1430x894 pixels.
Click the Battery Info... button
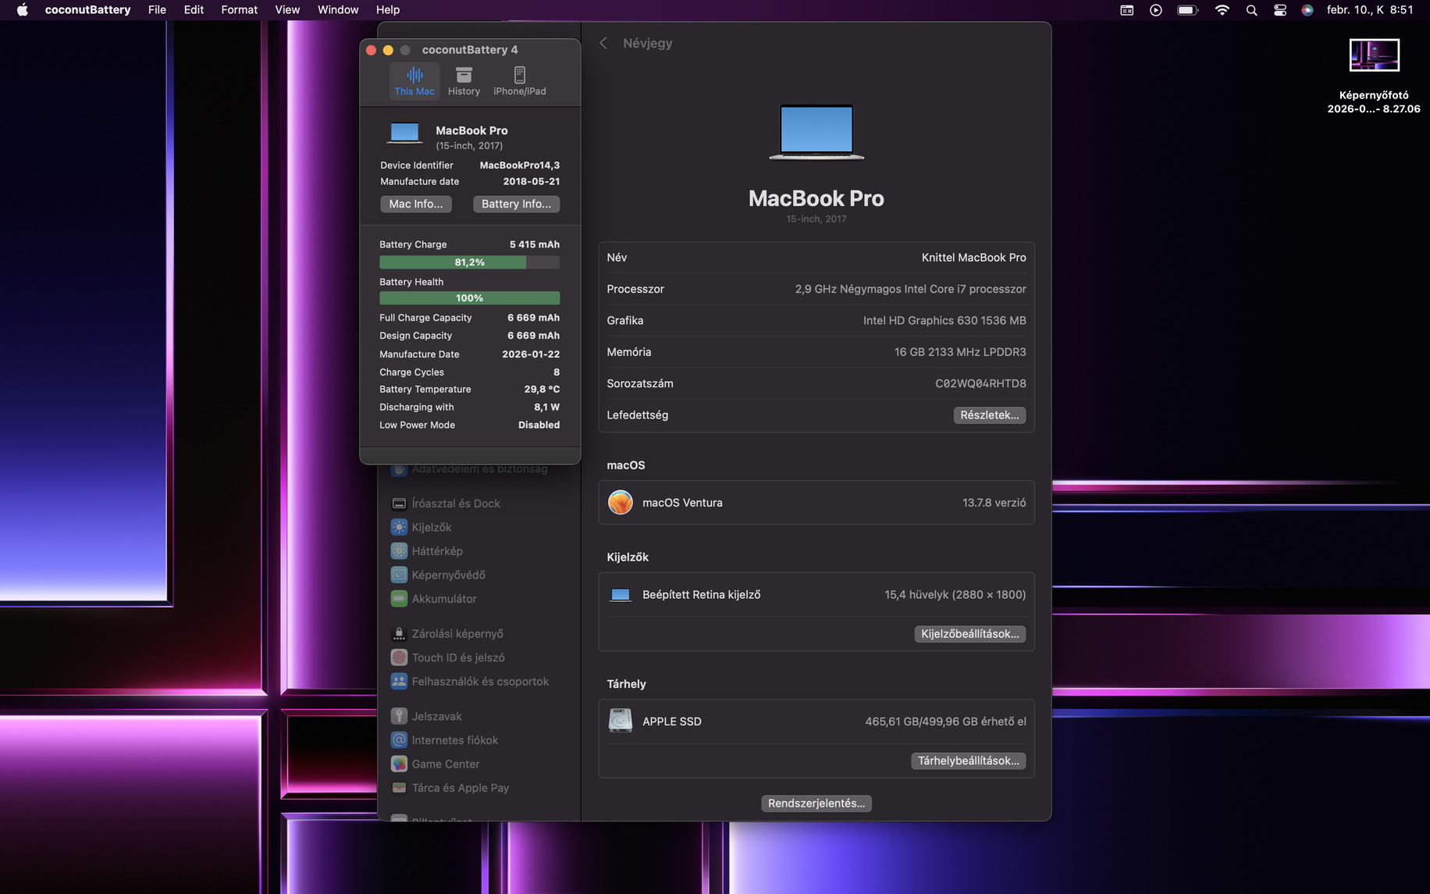tap(516, 204)
